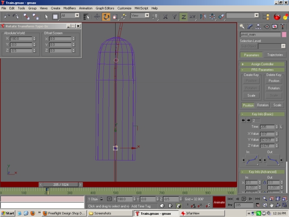
Task: Click the Trajectories button
Action: [275, 55]
